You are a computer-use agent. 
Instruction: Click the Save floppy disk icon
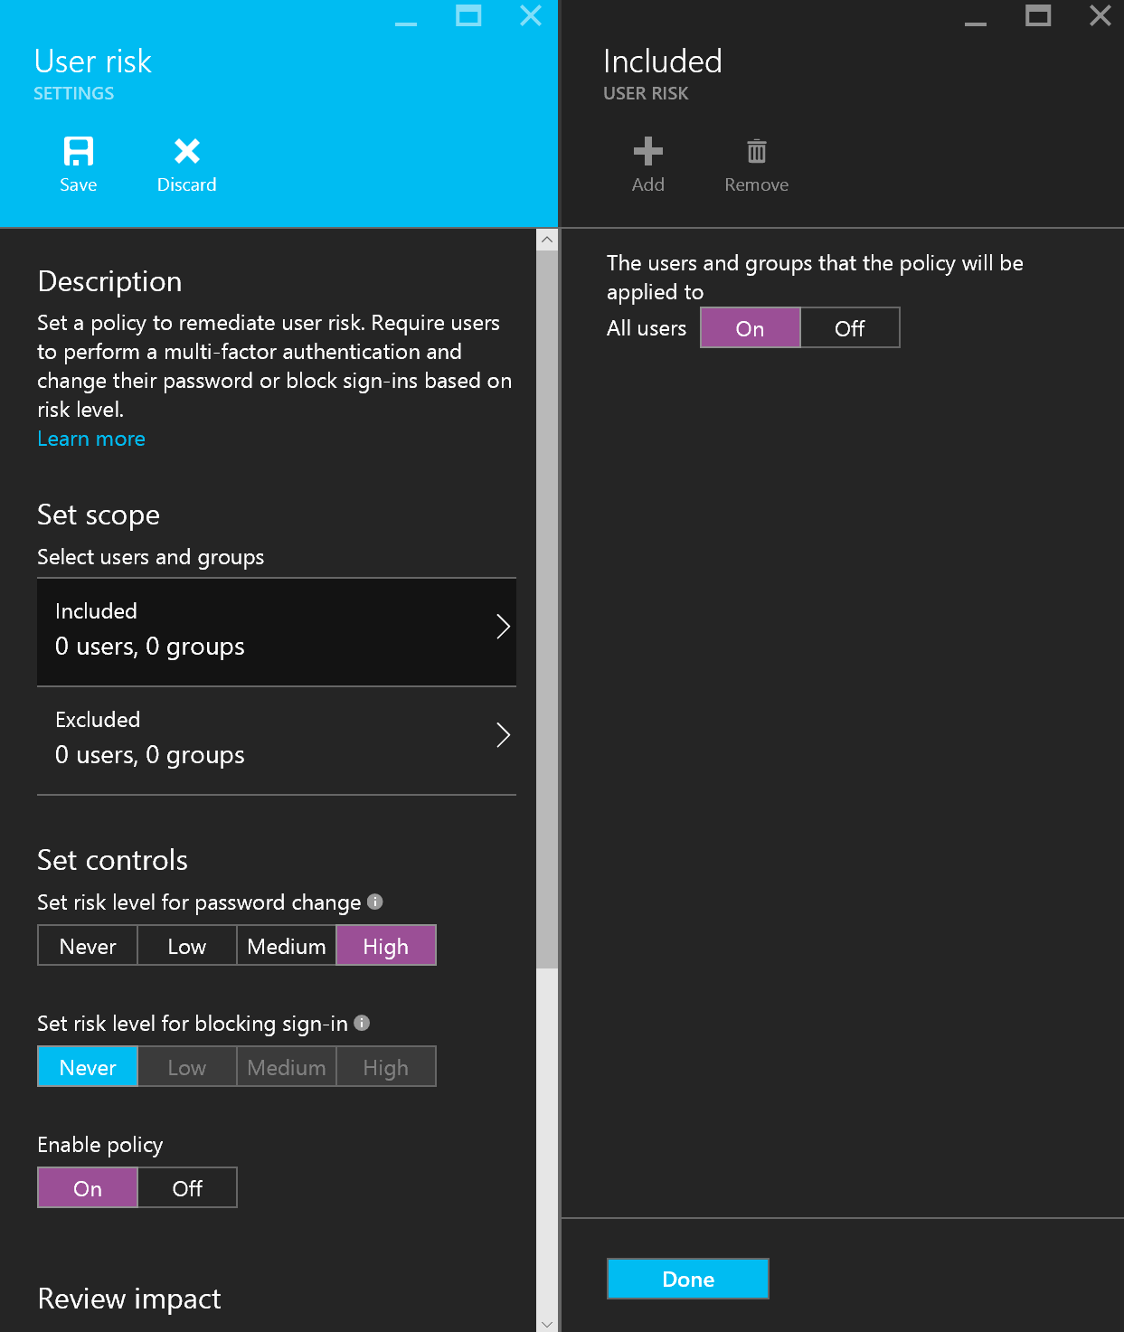pyautogui.click(x=78, y=151)
